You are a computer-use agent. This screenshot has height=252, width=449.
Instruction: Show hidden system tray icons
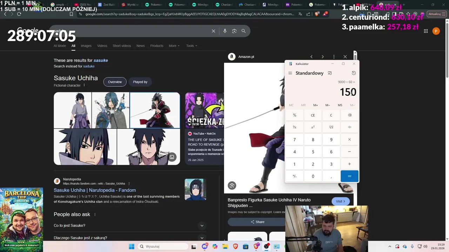390,246
